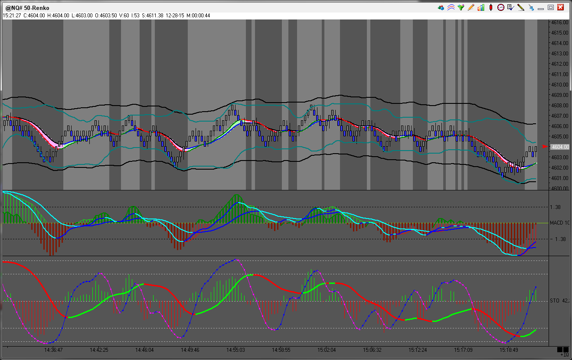This screenshot has width=572, height=360.
Task: Click the 14:58:55 time axis label
Action: (281, 350)
